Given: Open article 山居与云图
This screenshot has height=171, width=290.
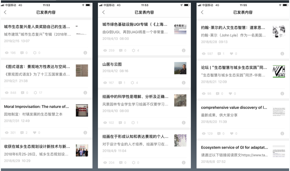Looking at the screenshot, I should click(112, 64).
